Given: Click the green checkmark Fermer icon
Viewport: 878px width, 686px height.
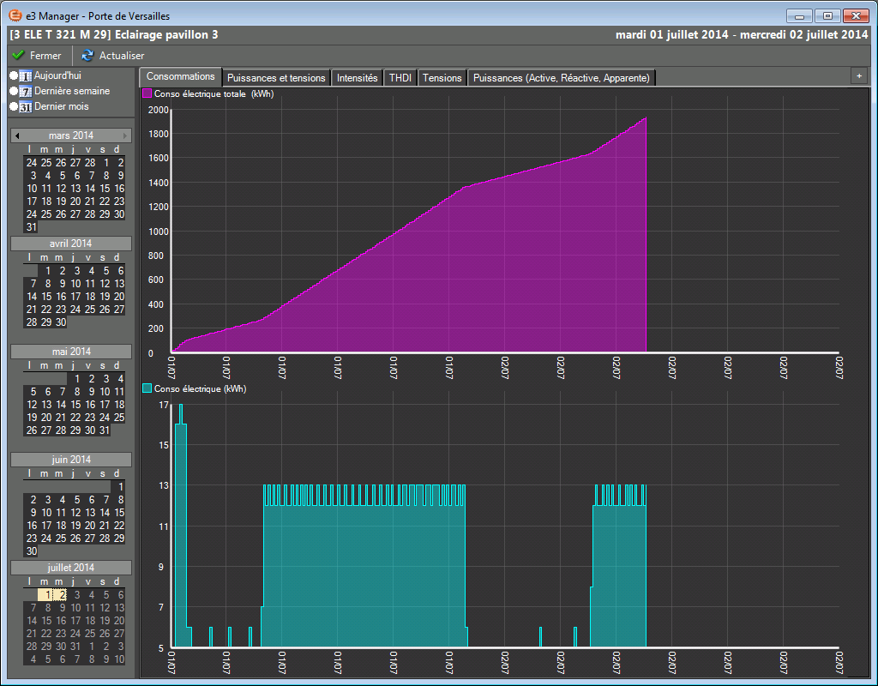Looking at the screenshot, I should coord(18,56).
